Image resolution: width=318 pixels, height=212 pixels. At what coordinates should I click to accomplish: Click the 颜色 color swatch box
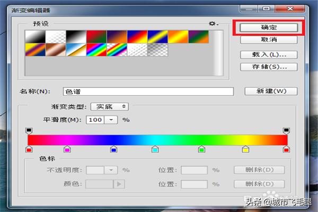(100, 184)
